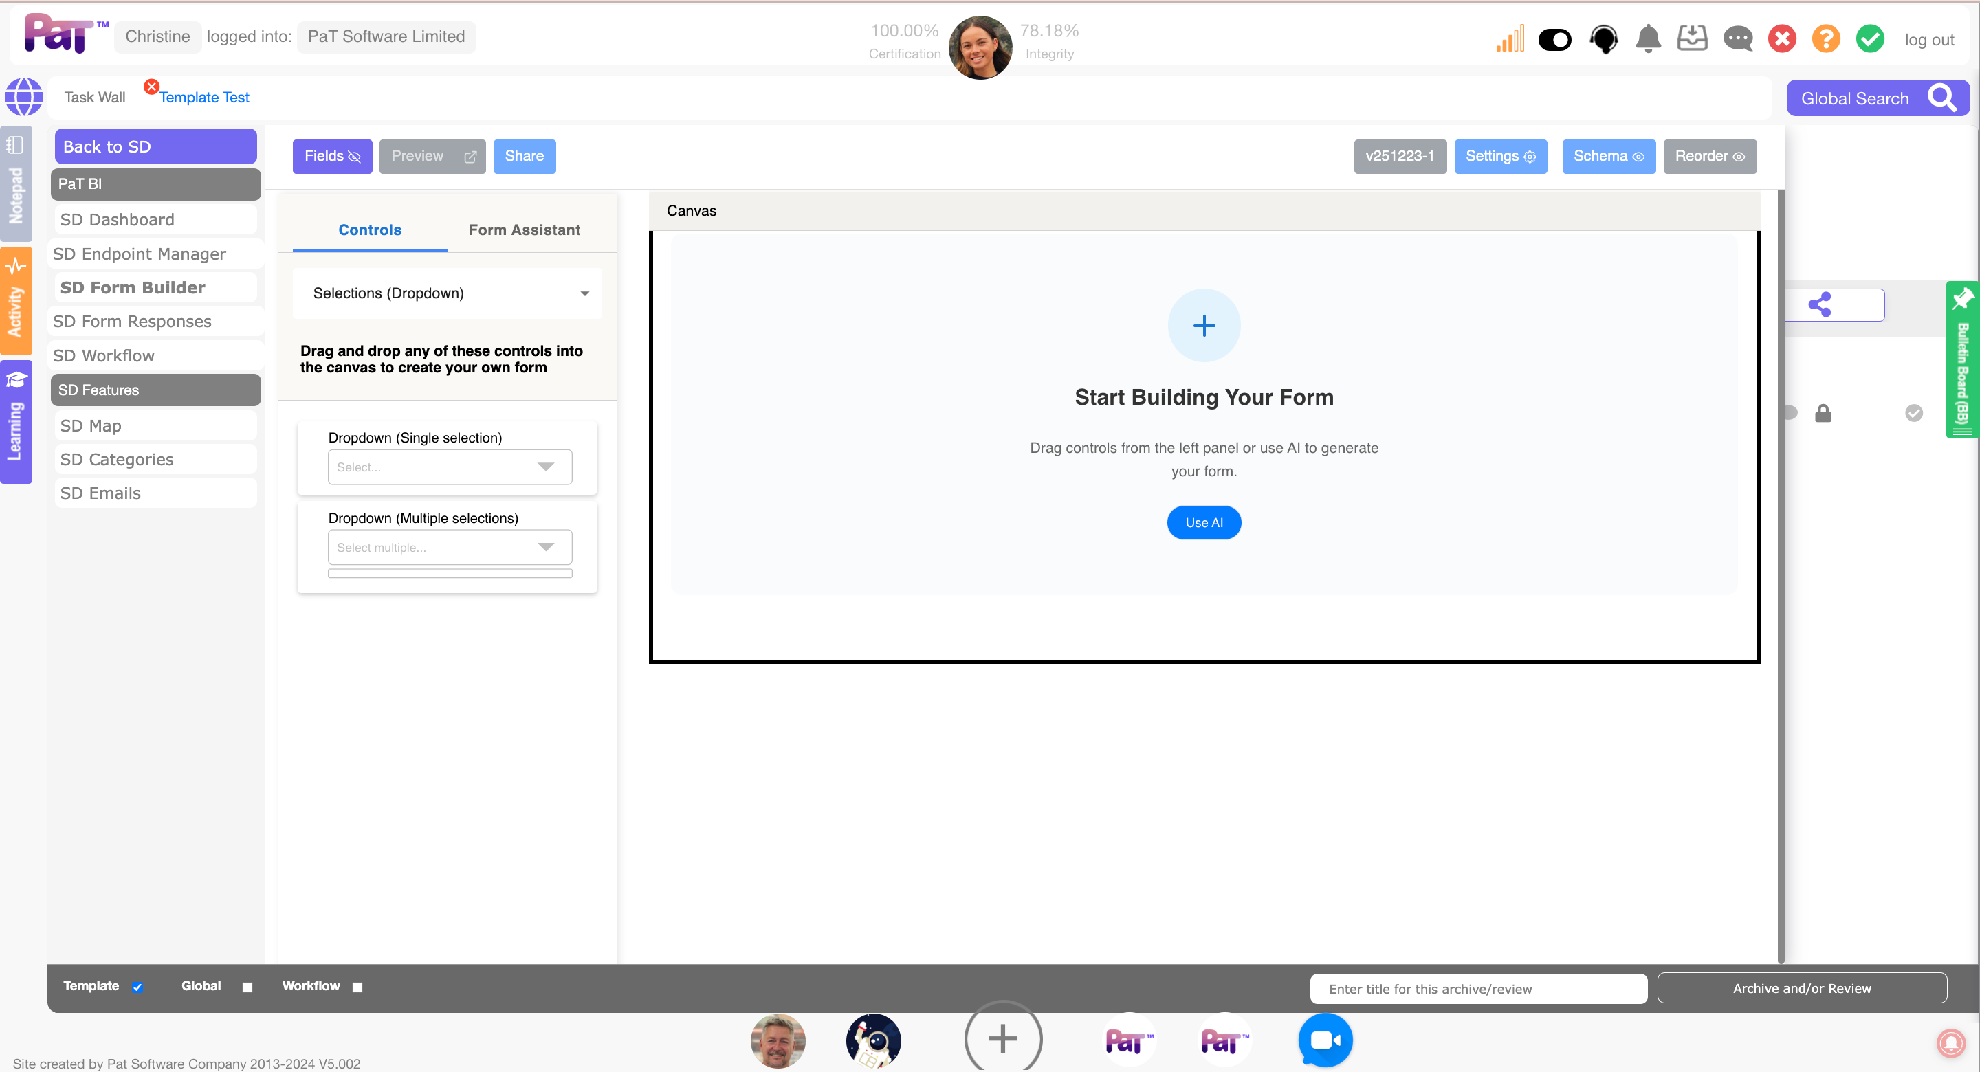
Task: Expand the Selections (Dropdown) control category
Action: coord(447,293)
